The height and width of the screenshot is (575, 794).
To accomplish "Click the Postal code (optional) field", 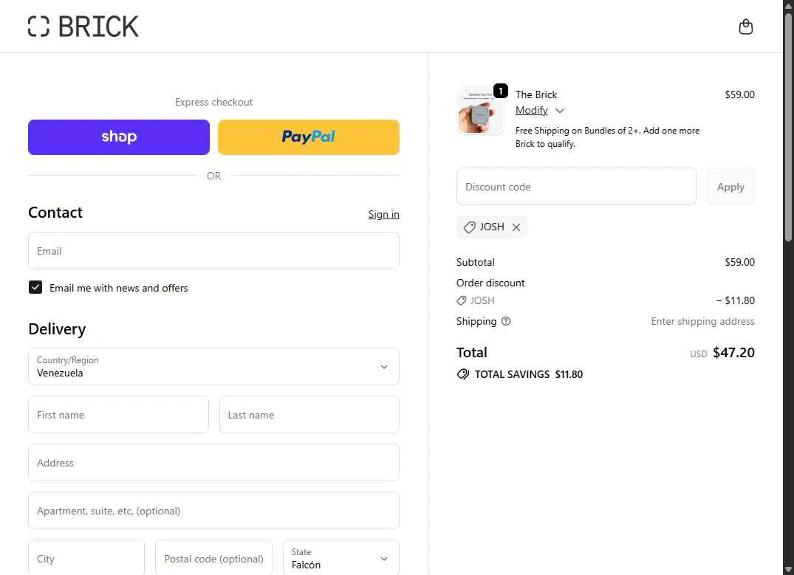I will 213,558.
